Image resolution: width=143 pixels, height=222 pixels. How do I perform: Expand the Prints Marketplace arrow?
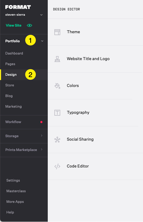[x=42, y=149]
